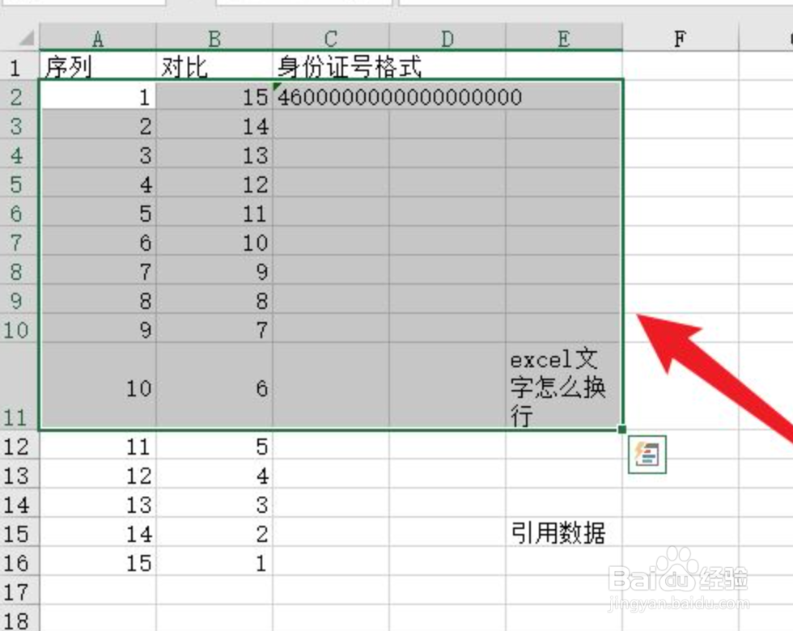Select column F header
The image size is (793, 631).
click(681, 38)
